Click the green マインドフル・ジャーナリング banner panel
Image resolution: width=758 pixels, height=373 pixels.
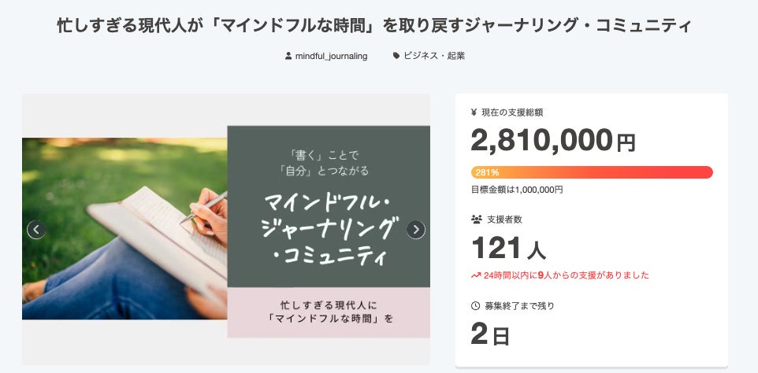tap(329, 206)
